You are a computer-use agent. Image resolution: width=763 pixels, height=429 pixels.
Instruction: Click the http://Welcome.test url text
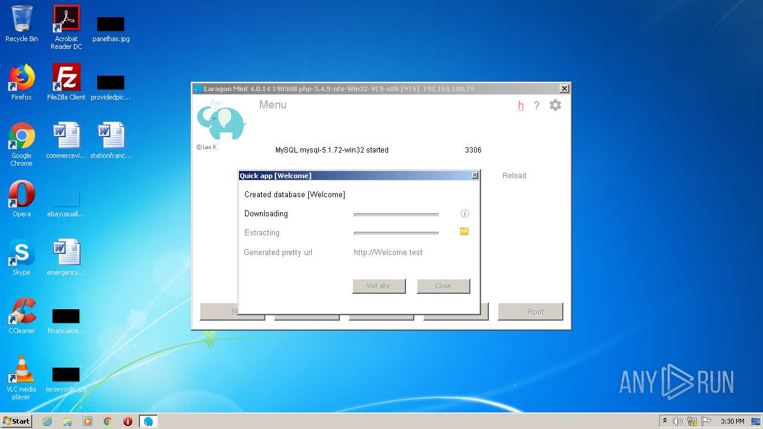click(388, 253)
